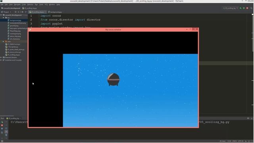
Task: Click the word 'director' on line 2
Action: pos(94,19)
